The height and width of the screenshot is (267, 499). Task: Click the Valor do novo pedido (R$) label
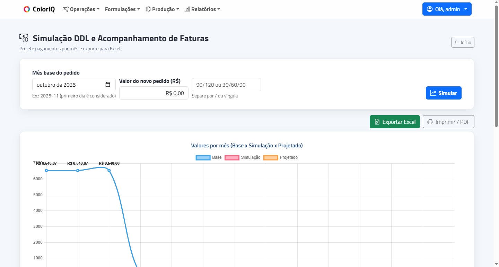coord(150,81)
